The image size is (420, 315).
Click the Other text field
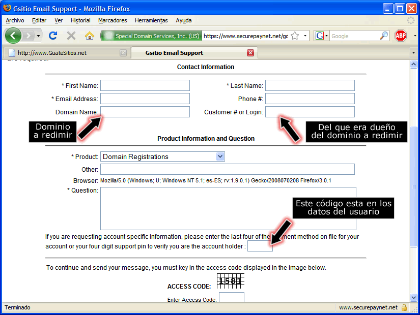[x=228, y=169]
